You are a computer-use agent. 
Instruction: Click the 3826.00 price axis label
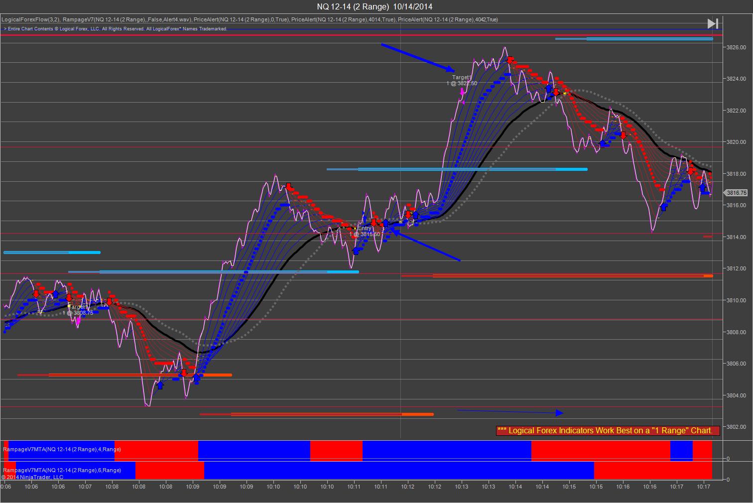point(736,47)
